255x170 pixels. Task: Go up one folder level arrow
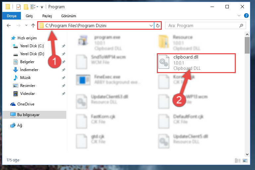click(x=33, y=25)
